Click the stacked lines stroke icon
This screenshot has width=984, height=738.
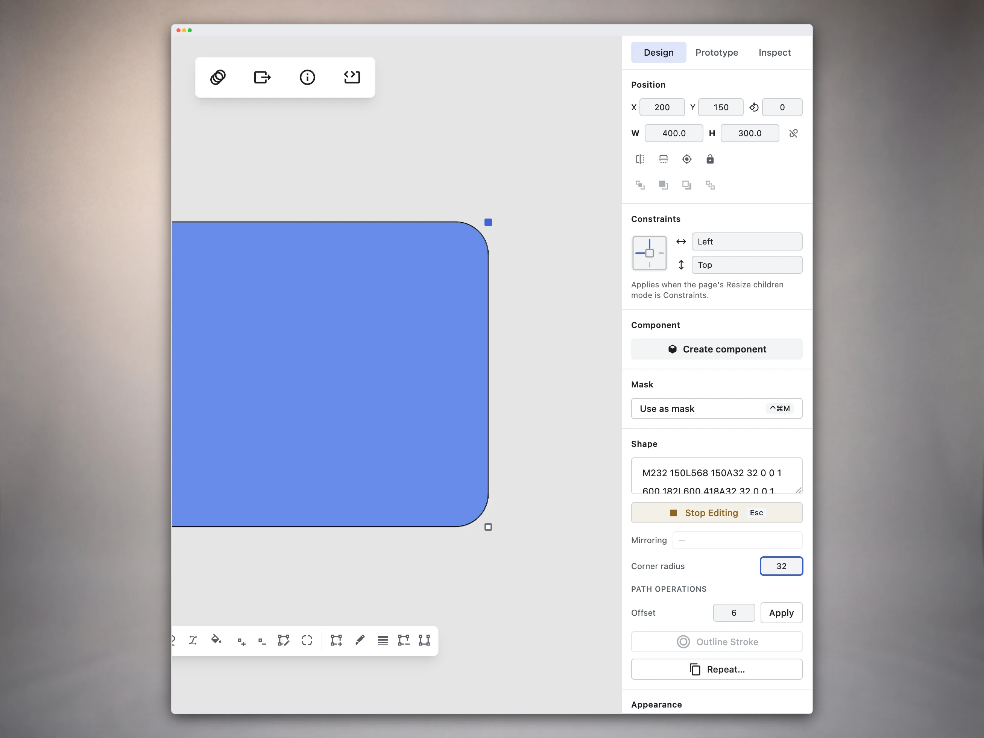(x=383, y=640)
